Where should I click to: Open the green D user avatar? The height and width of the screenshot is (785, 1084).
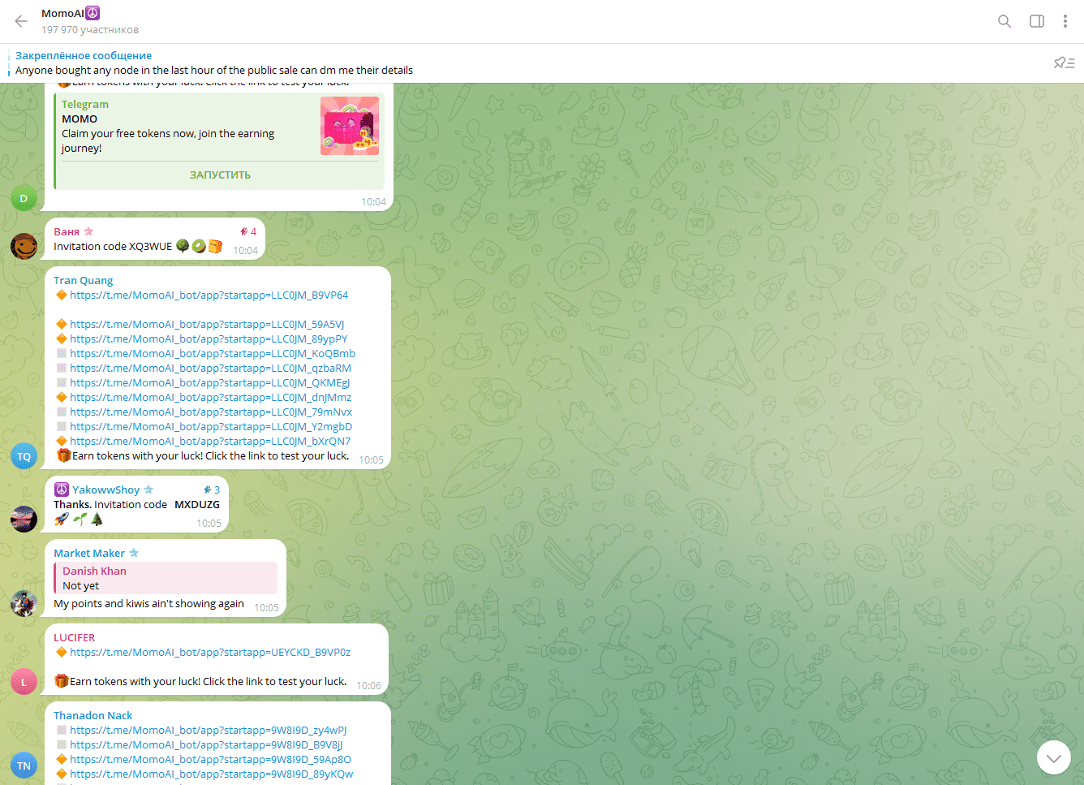(24, 198)
